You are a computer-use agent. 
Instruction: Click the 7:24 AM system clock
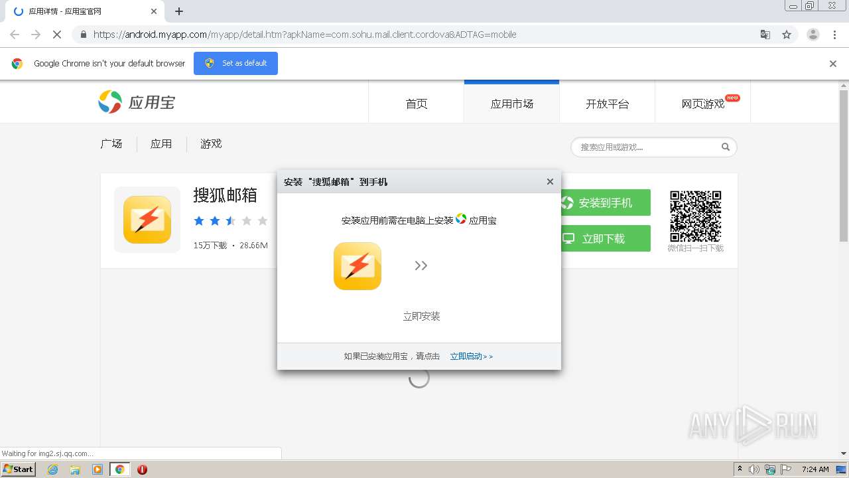click(815, 469)
